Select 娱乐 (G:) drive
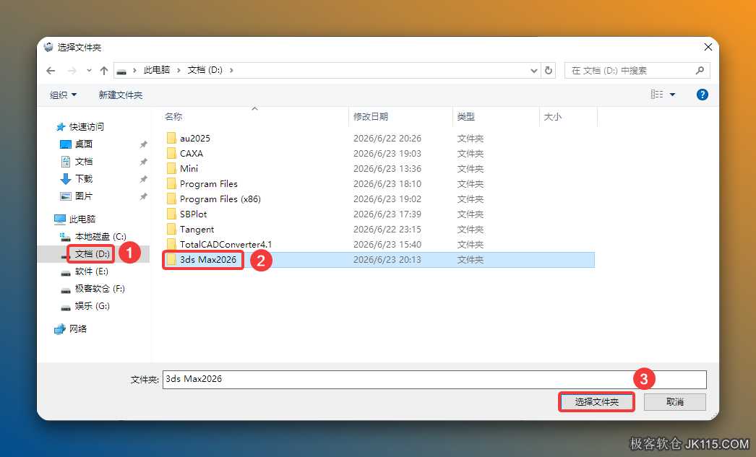 click(x=92, y=306)
